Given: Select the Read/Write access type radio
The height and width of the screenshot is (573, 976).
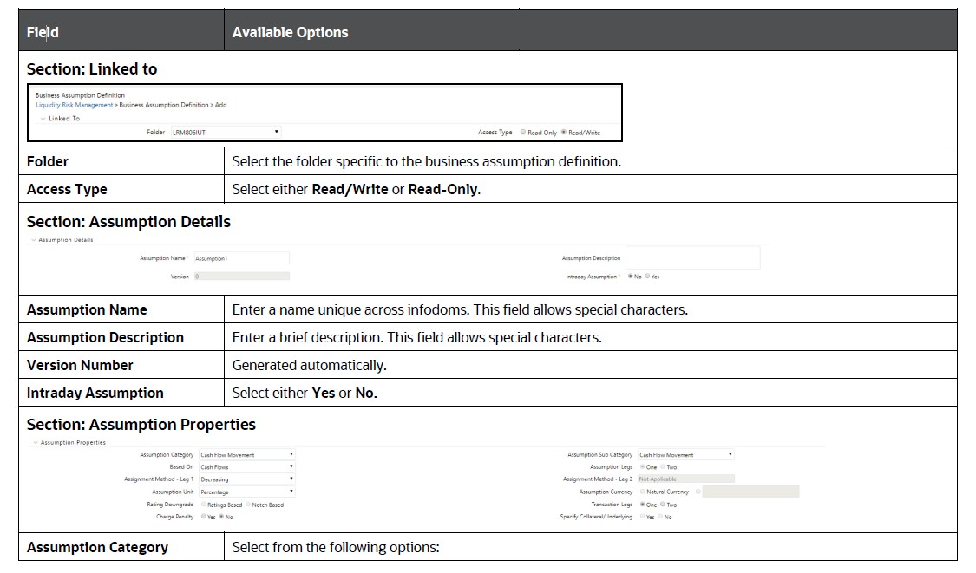Looking at the screenshot, I should [x=564, y=132].
